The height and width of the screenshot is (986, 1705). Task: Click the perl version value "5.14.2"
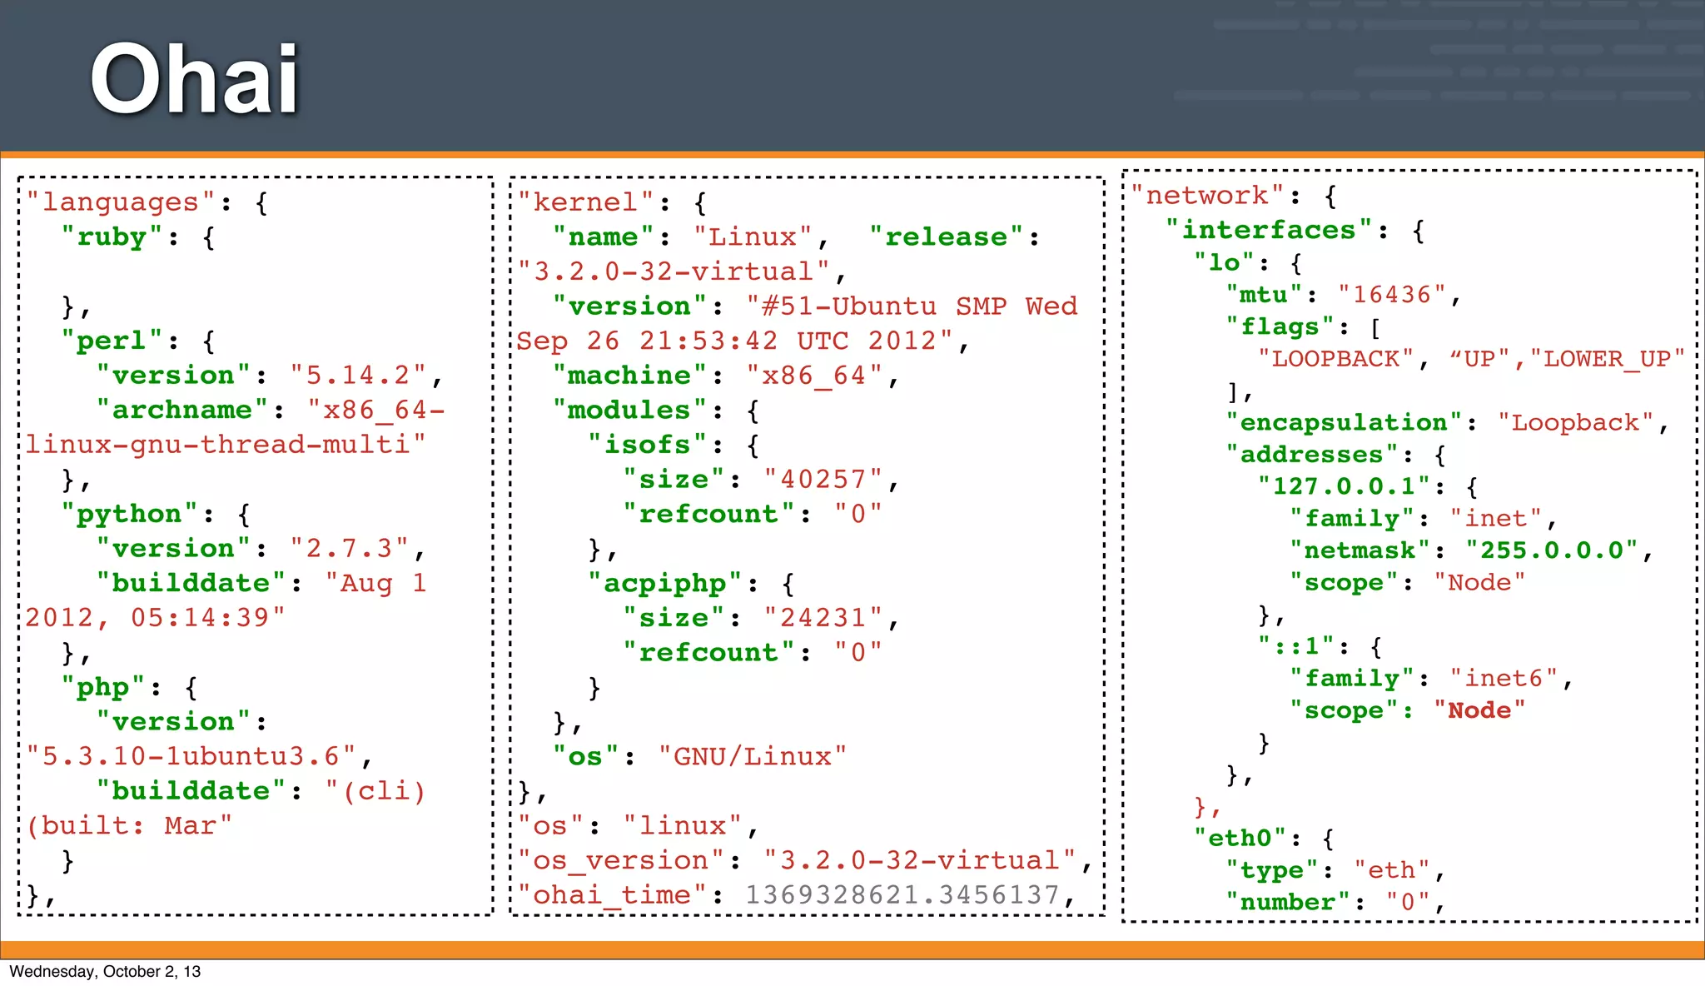[358, 376]
